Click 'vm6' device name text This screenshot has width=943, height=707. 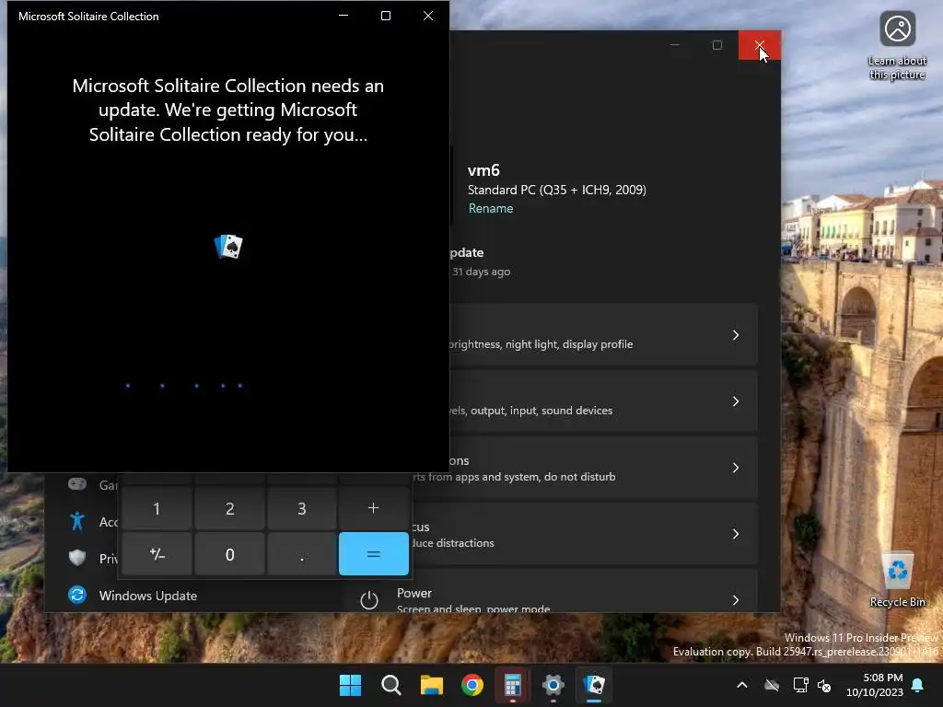click(x=483, y=170)
